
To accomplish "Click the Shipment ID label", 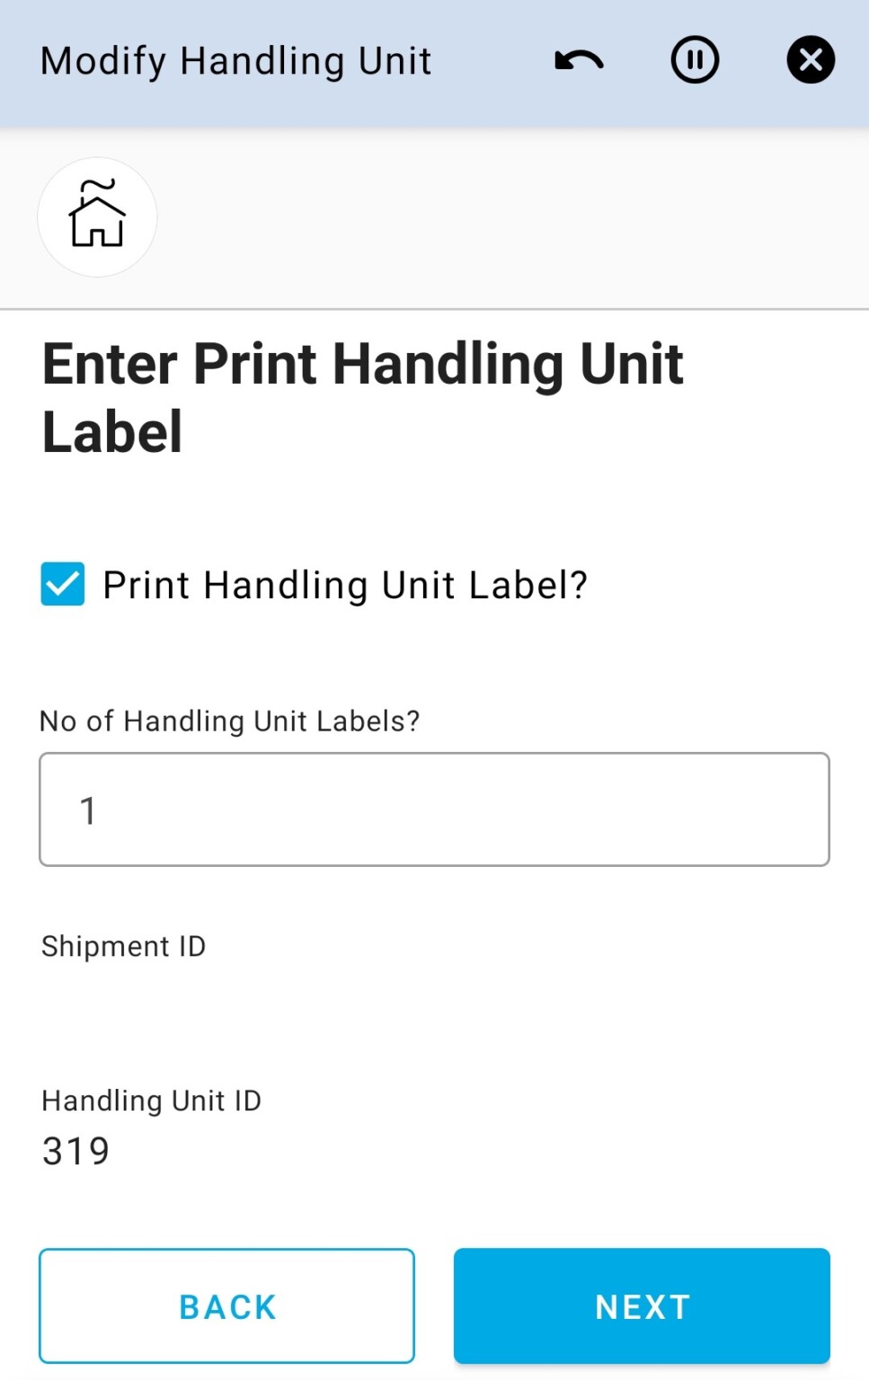I will coord(122,945).
